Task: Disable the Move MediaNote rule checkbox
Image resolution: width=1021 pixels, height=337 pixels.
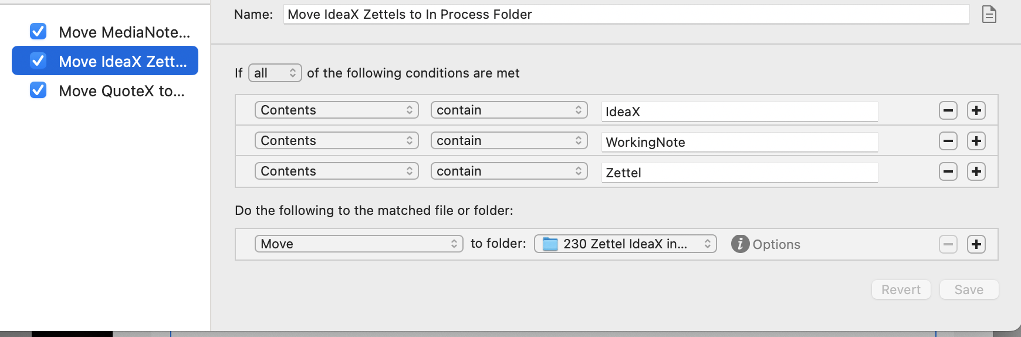Action: [38, 31]
